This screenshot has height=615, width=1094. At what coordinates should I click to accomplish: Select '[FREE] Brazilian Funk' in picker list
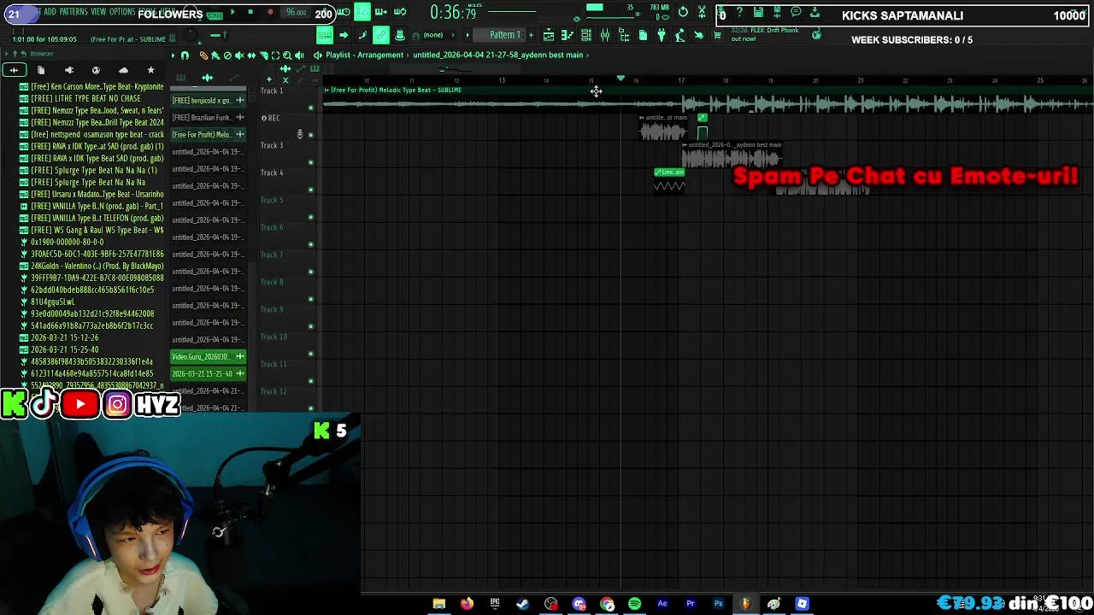(208, 117)
